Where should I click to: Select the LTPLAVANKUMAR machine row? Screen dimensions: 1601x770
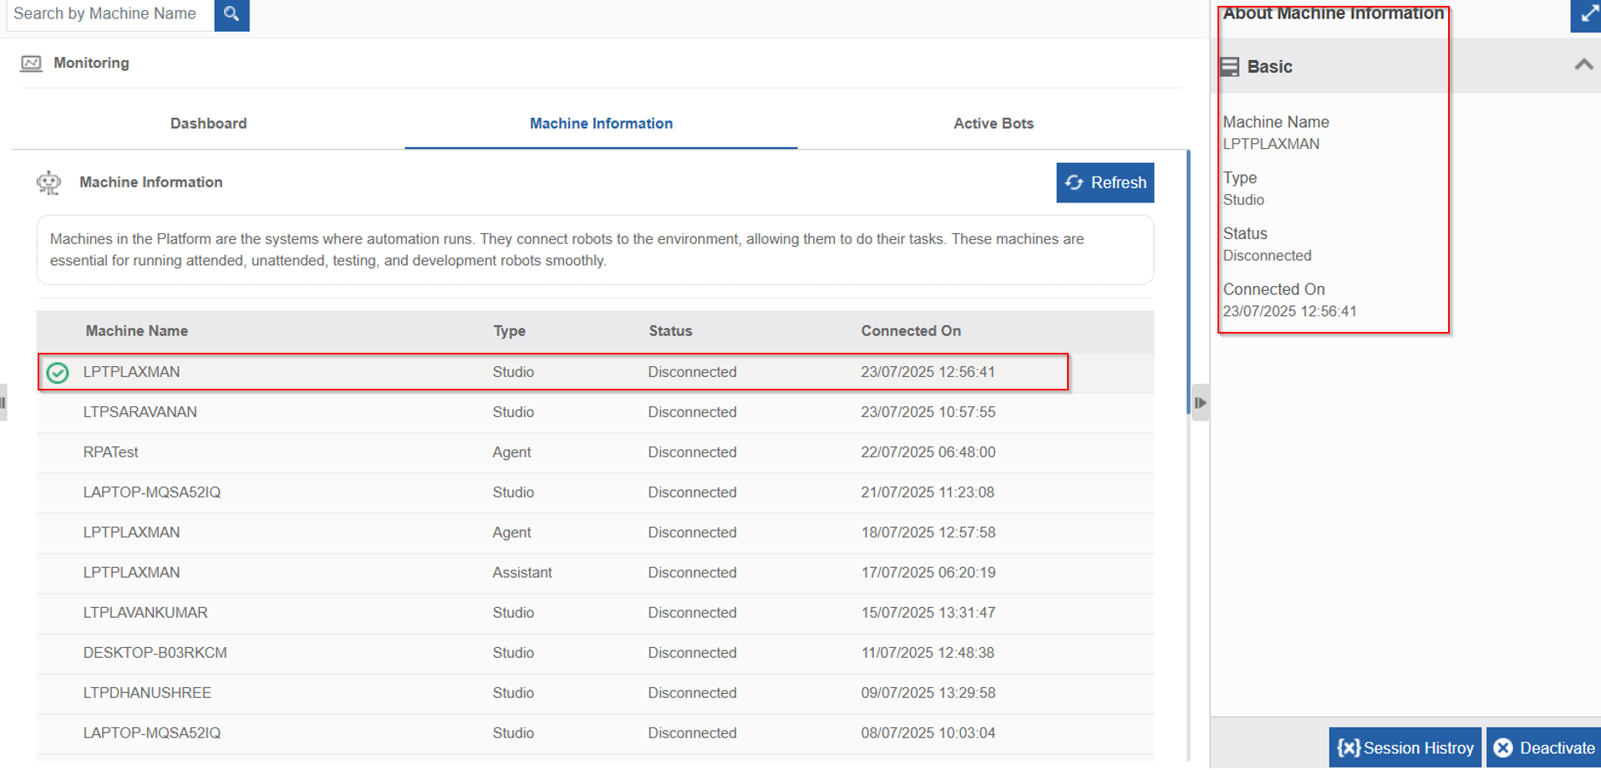pyautogui.click(x=595, y=614)
